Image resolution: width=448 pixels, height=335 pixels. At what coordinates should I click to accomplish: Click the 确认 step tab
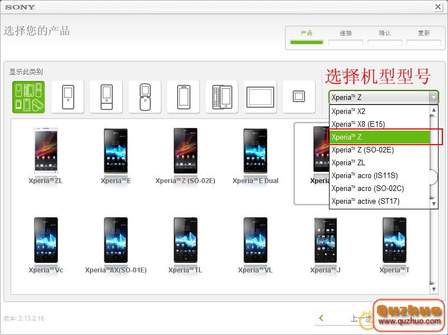[384, 37]
